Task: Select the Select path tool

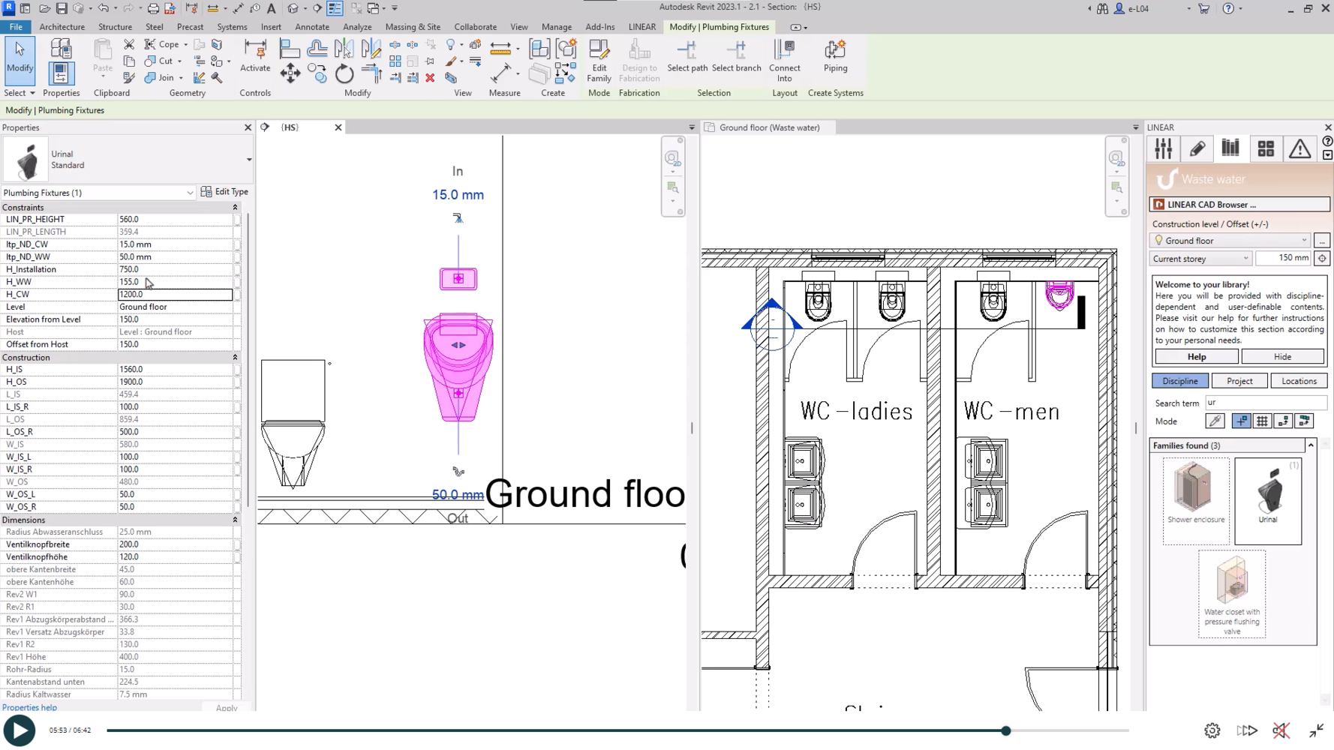Action: pos(687,56)
